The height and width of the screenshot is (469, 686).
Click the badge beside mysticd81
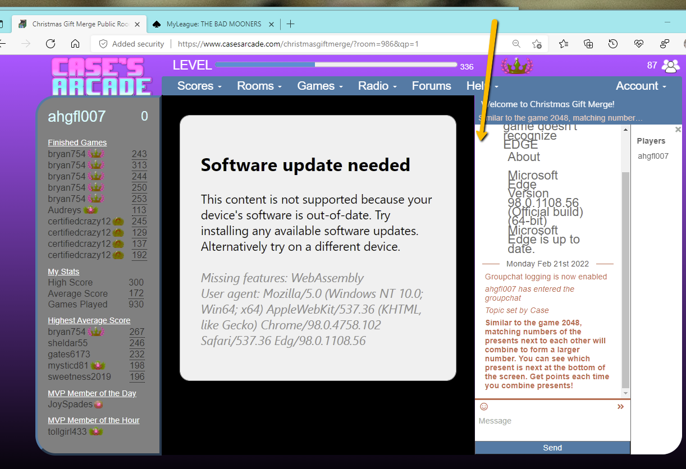click(x=98, y=365)
